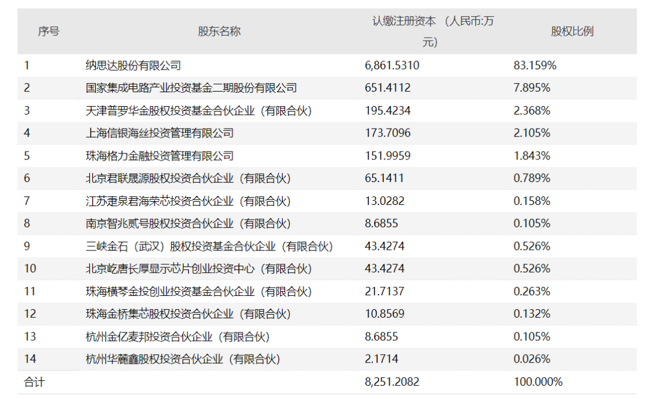Click capital value 2.1714
This screenshot has height=399, width=655.
point(381,359)
